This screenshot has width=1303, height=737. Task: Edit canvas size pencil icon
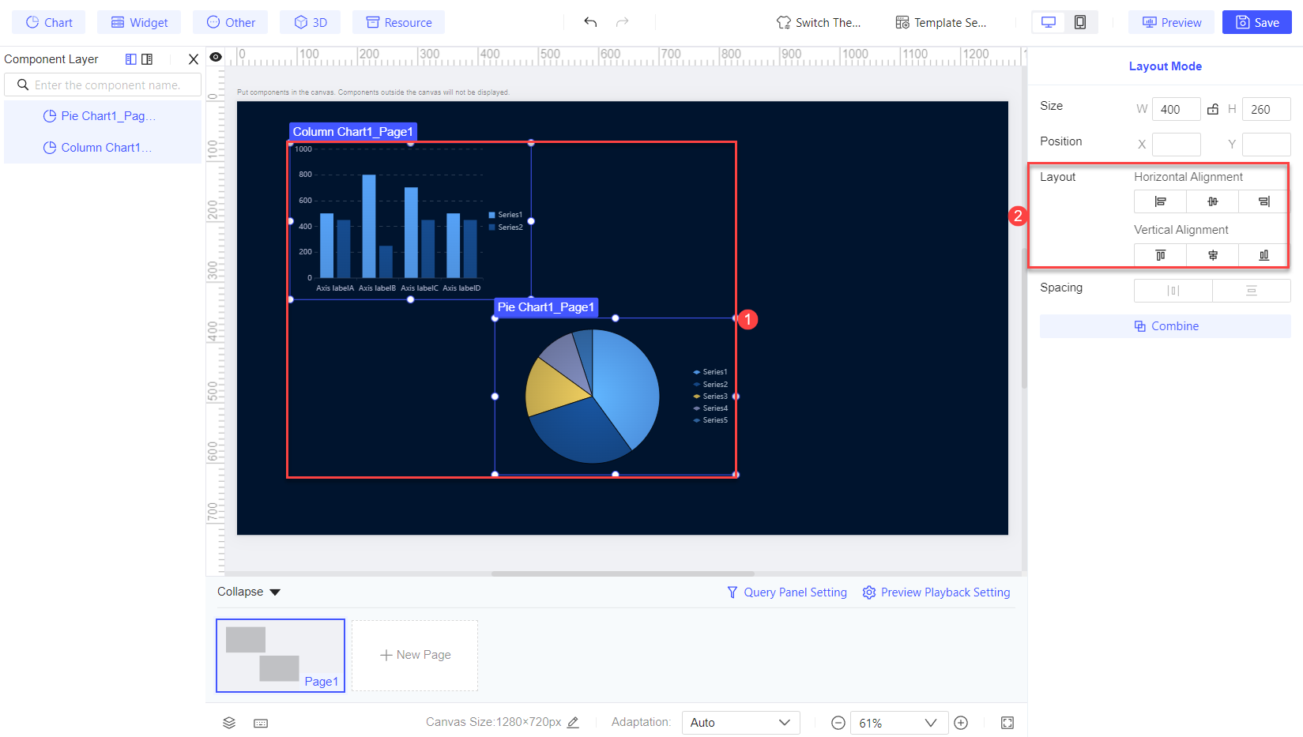(x=574, y=722)
